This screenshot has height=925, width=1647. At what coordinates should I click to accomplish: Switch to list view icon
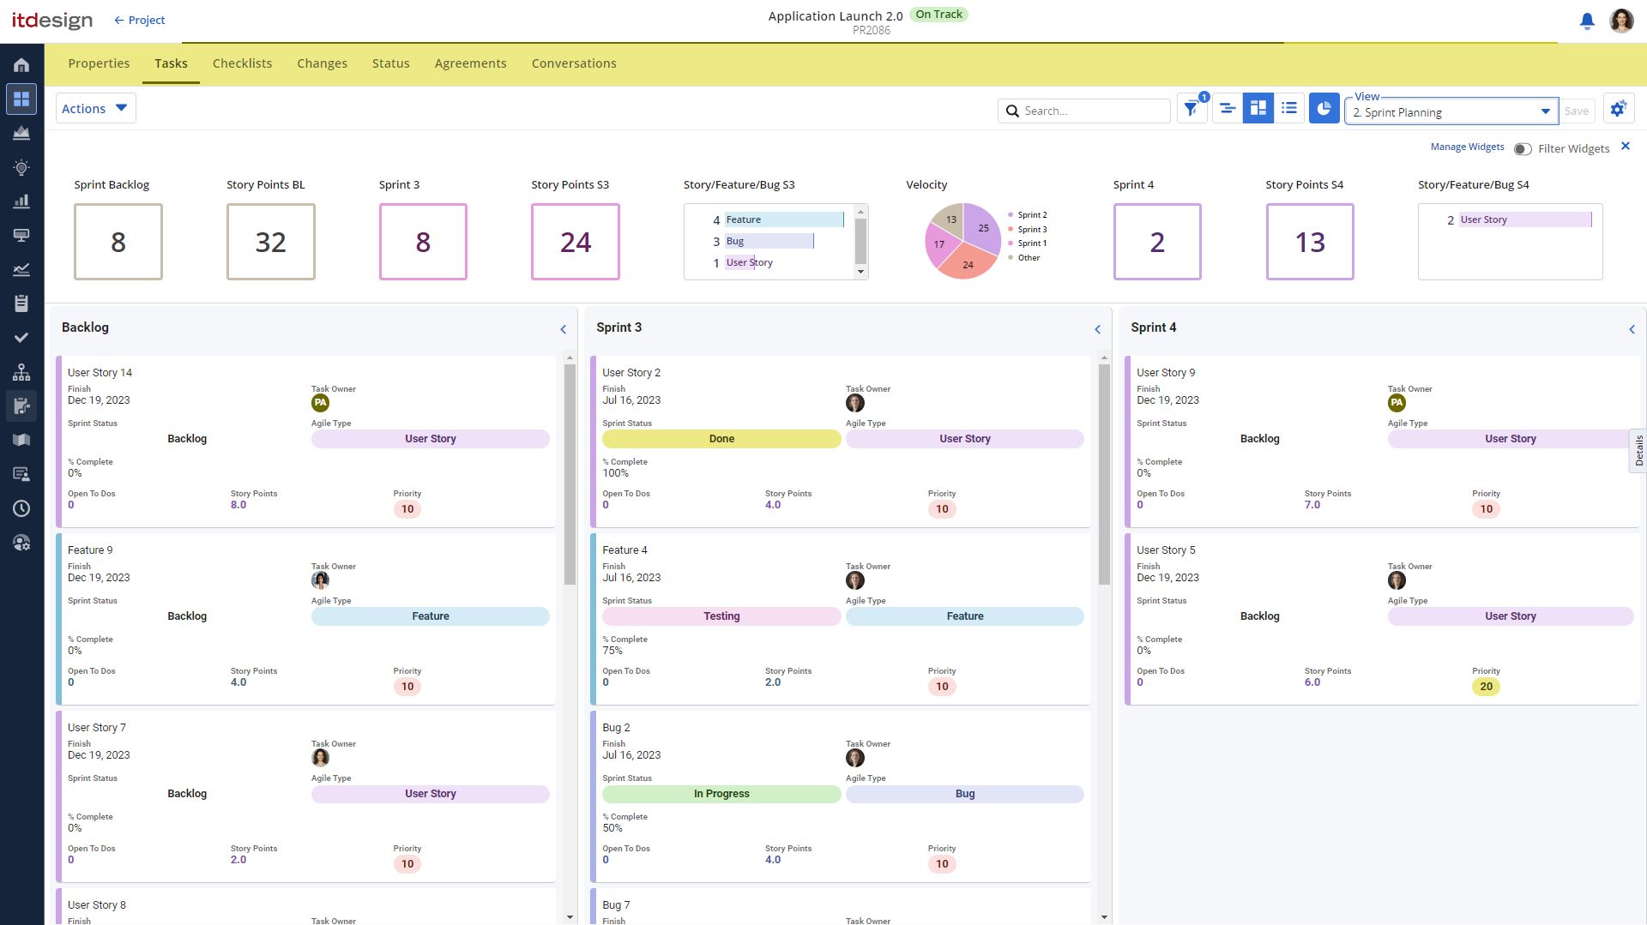1289,109
